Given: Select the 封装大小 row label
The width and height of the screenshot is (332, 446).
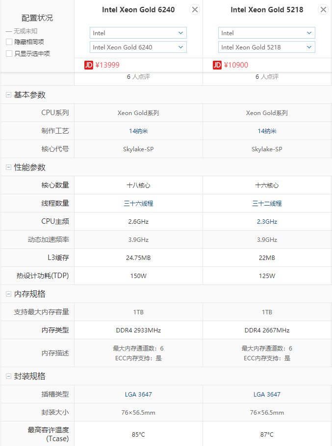Looking at the screenshot, I should 55,412.
